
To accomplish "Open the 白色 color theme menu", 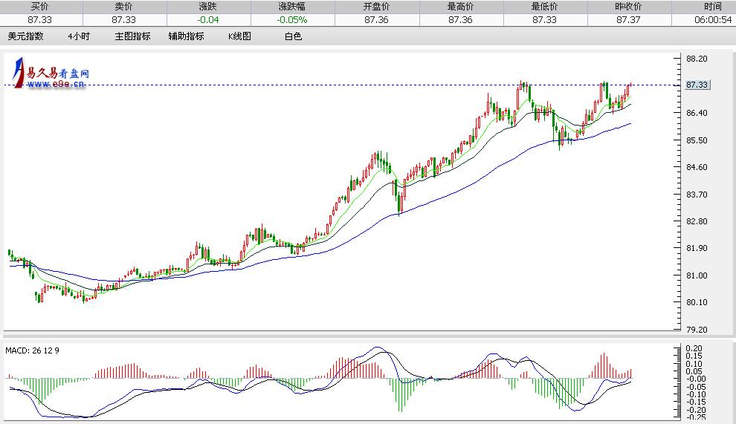I will pyautogui.click(x=293, y=36).
